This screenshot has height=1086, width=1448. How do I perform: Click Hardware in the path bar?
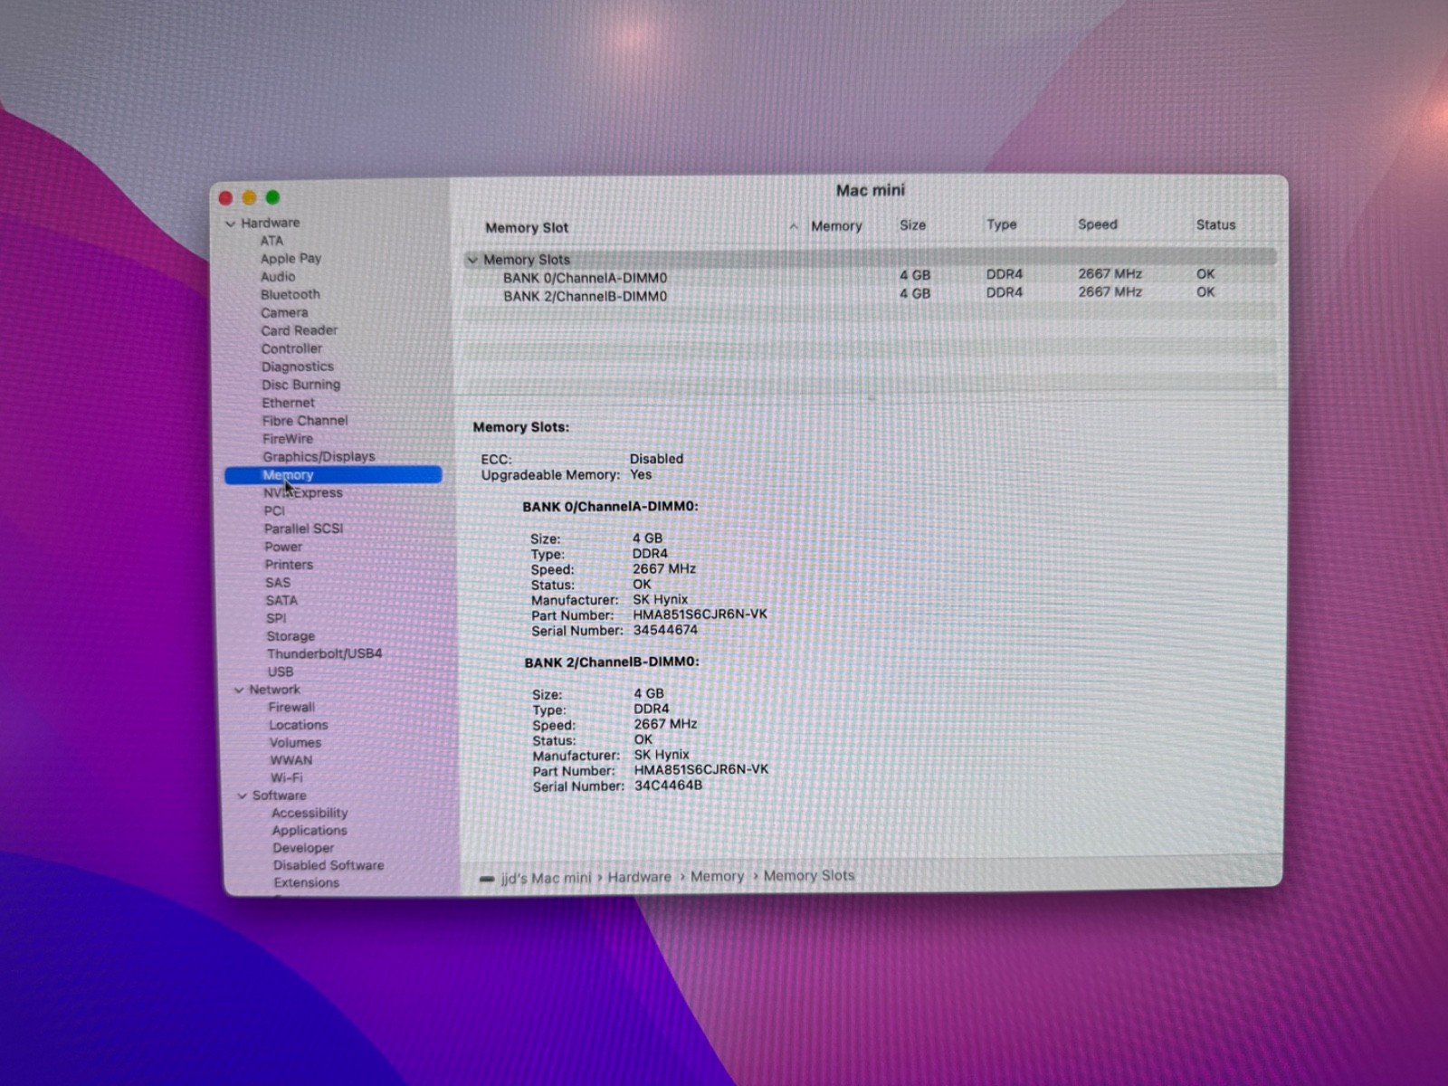[x=640, y=877]
